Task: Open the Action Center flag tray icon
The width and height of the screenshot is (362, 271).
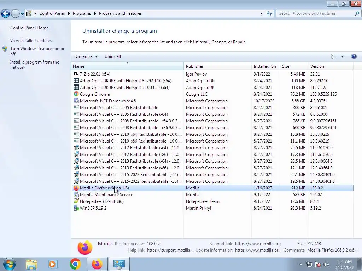Action: click(x=318, y=264)
